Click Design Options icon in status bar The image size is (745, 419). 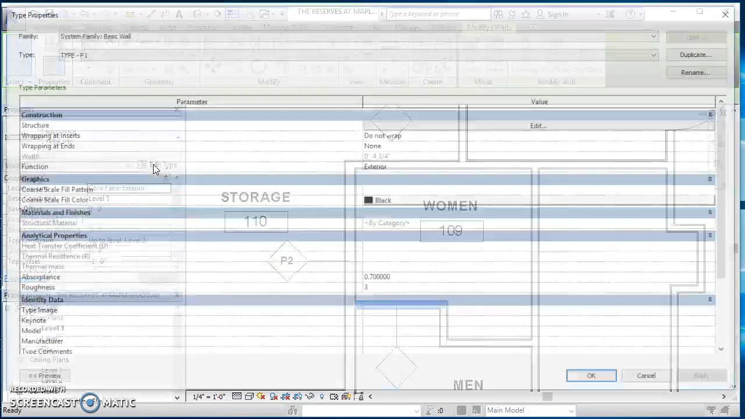pyautogui.click(x=462, y=410)
